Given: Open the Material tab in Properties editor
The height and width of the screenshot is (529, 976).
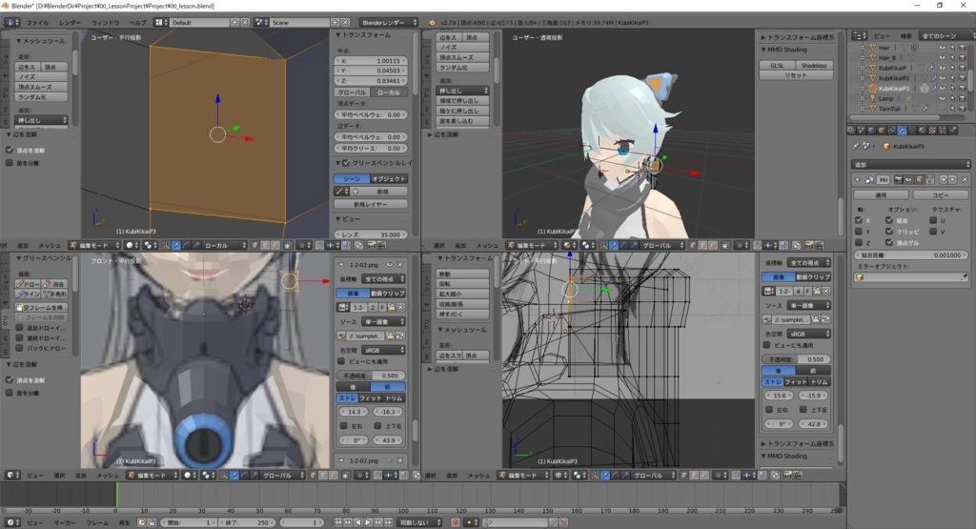Looking at the screenshot, I should (x=922, y=130).
